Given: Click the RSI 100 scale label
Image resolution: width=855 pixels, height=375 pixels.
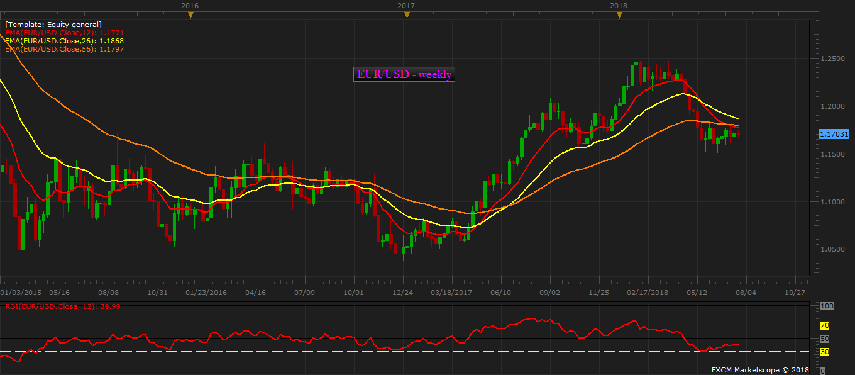Looking at the screenshot, I should [827, 306].
